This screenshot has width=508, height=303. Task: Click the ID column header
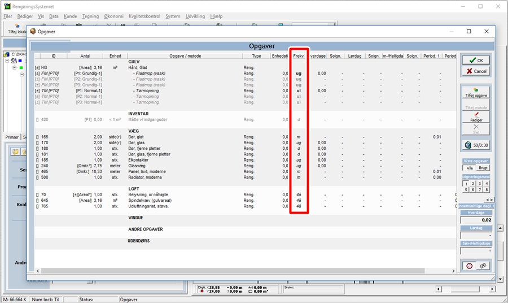(54, 56)
